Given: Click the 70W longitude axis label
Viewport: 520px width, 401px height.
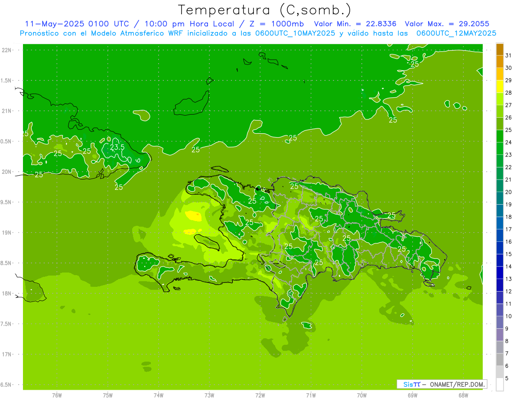Looking at the screenshot, I should click(x=362, y=395).
